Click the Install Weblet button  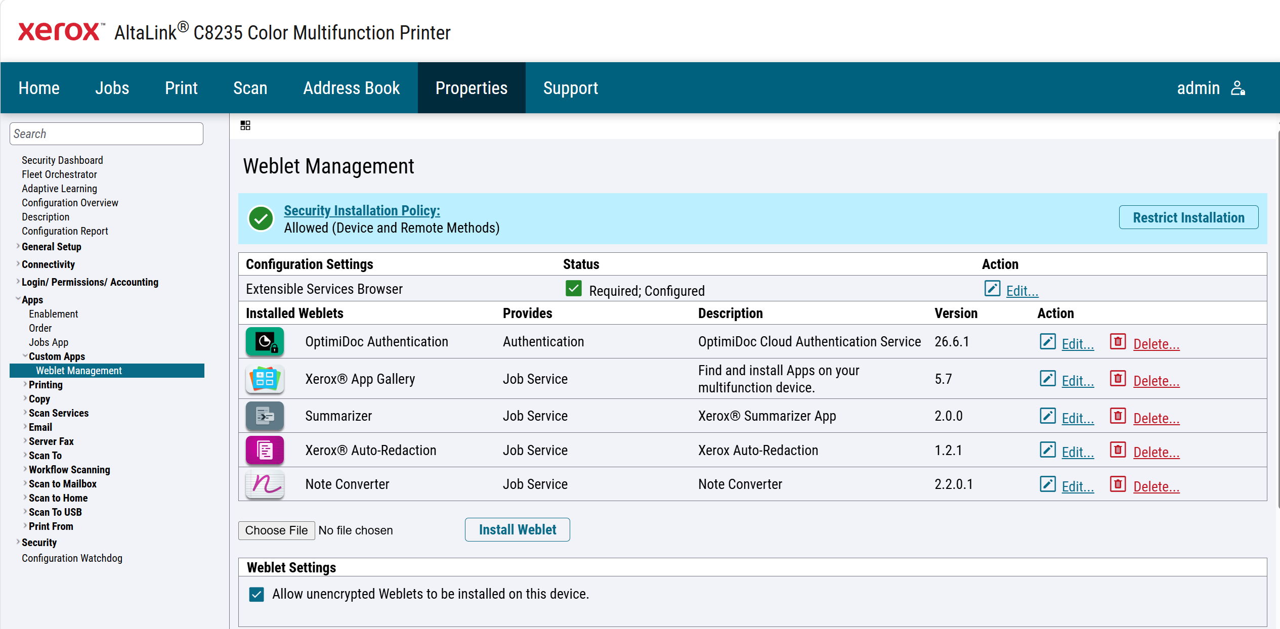pyautogui.click(x=518, y=529)
